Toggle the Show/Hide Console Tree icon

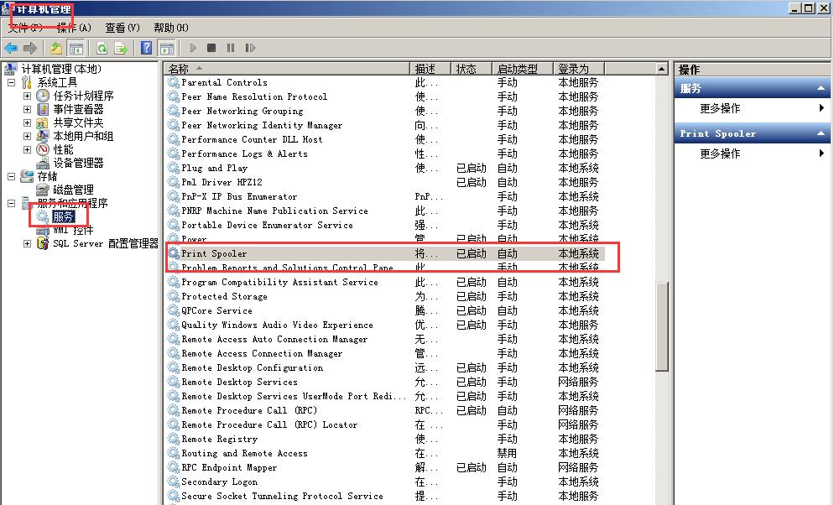77,48
